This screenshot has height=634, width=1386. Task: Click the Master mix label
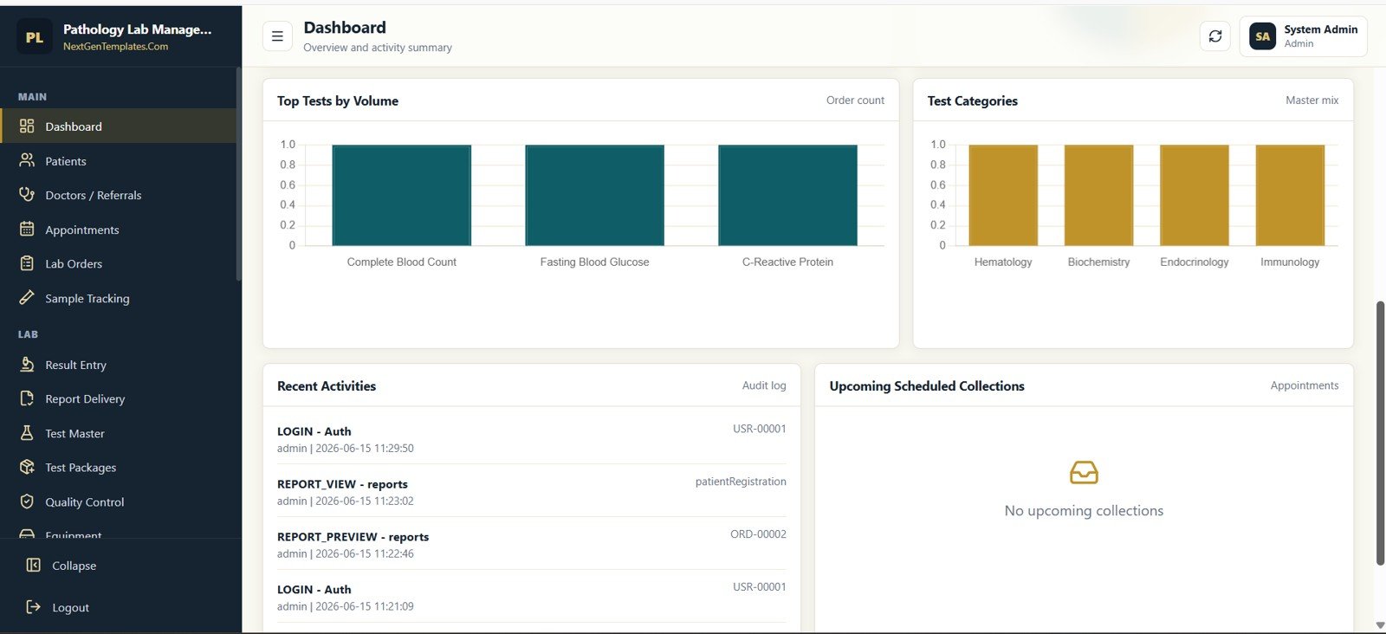click(1312, 100)
